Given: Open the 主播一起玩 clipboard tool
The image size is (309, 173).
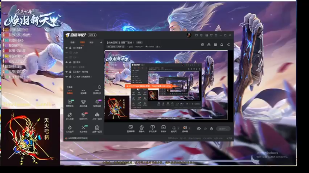Looking at the screenshot, I should pos(97,129).
